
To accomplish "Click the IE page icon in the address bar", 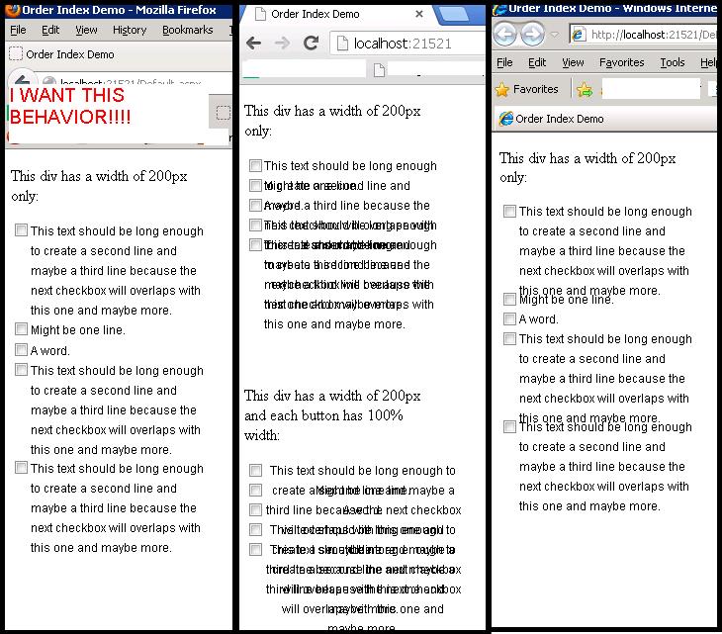I will (x=579, y=34).
